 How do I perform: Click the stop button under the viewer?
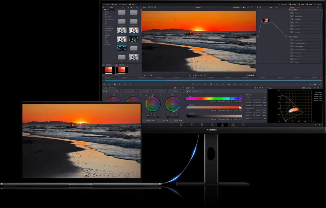(196, 75)
